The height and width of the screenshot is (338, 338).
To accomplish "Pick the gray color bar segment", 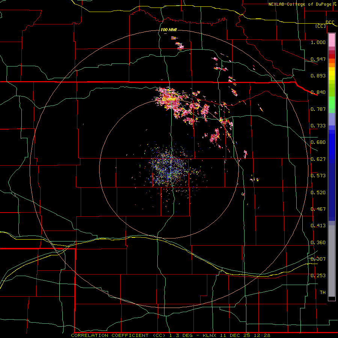I will [x=332, y=261].
